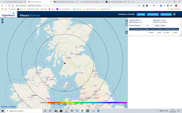Image resolution: width=182 pixels, height=113 pixels.
Task: Sort table by Altitude column
Action: pyautogui.click(x=148, y=29)
